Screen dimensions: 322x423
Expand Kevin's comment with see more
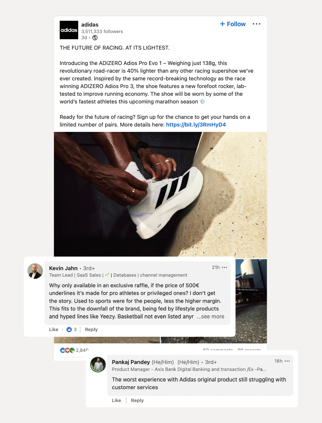coord(210,316)
